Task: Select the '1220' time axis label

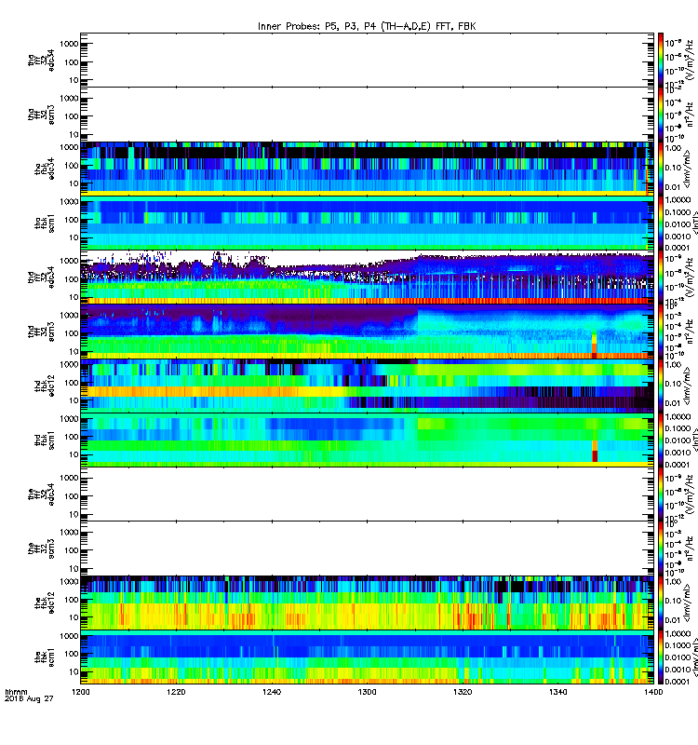Action: [176, 692]
